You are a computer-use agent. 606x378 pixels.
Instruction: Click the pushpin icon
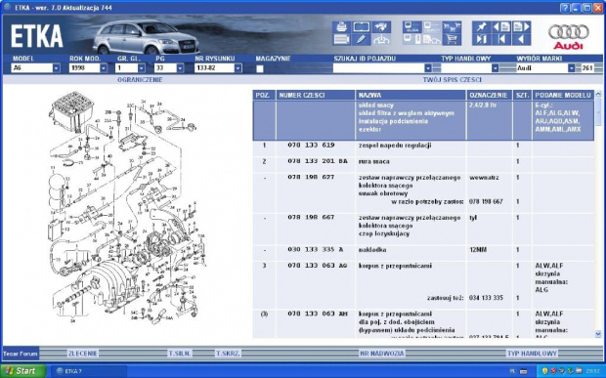point(482,27)
